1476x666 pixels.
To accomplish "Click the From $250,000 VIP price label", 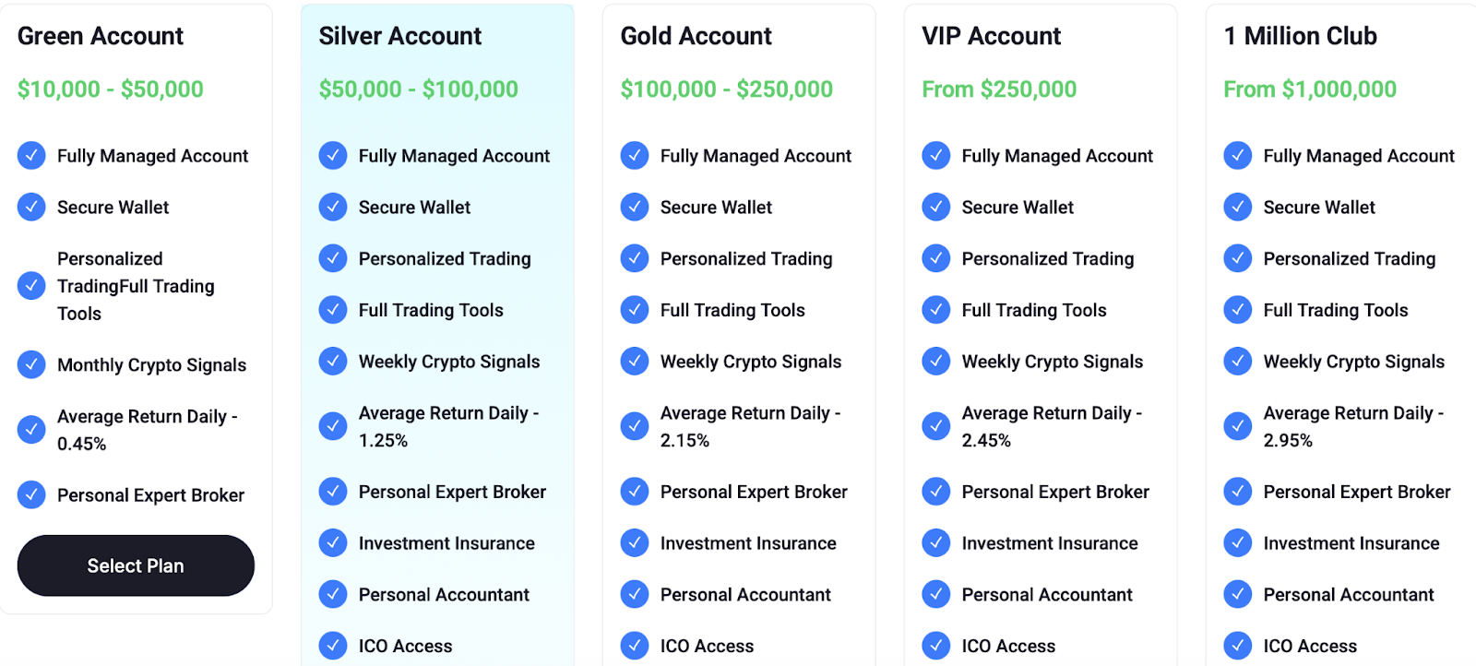I will (x=999, y=89).
